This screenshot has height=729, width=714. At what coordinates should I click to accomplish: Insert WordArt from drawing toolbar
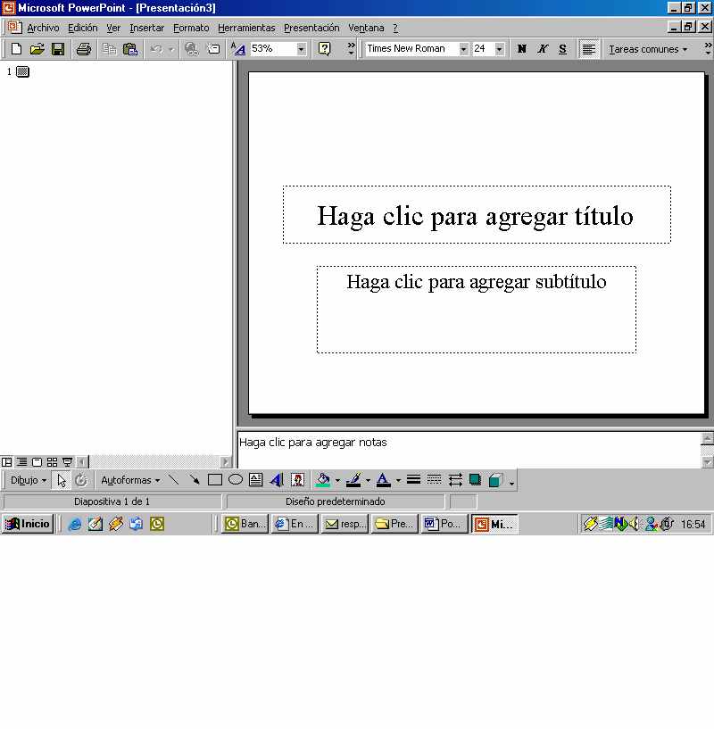point(276,480)
